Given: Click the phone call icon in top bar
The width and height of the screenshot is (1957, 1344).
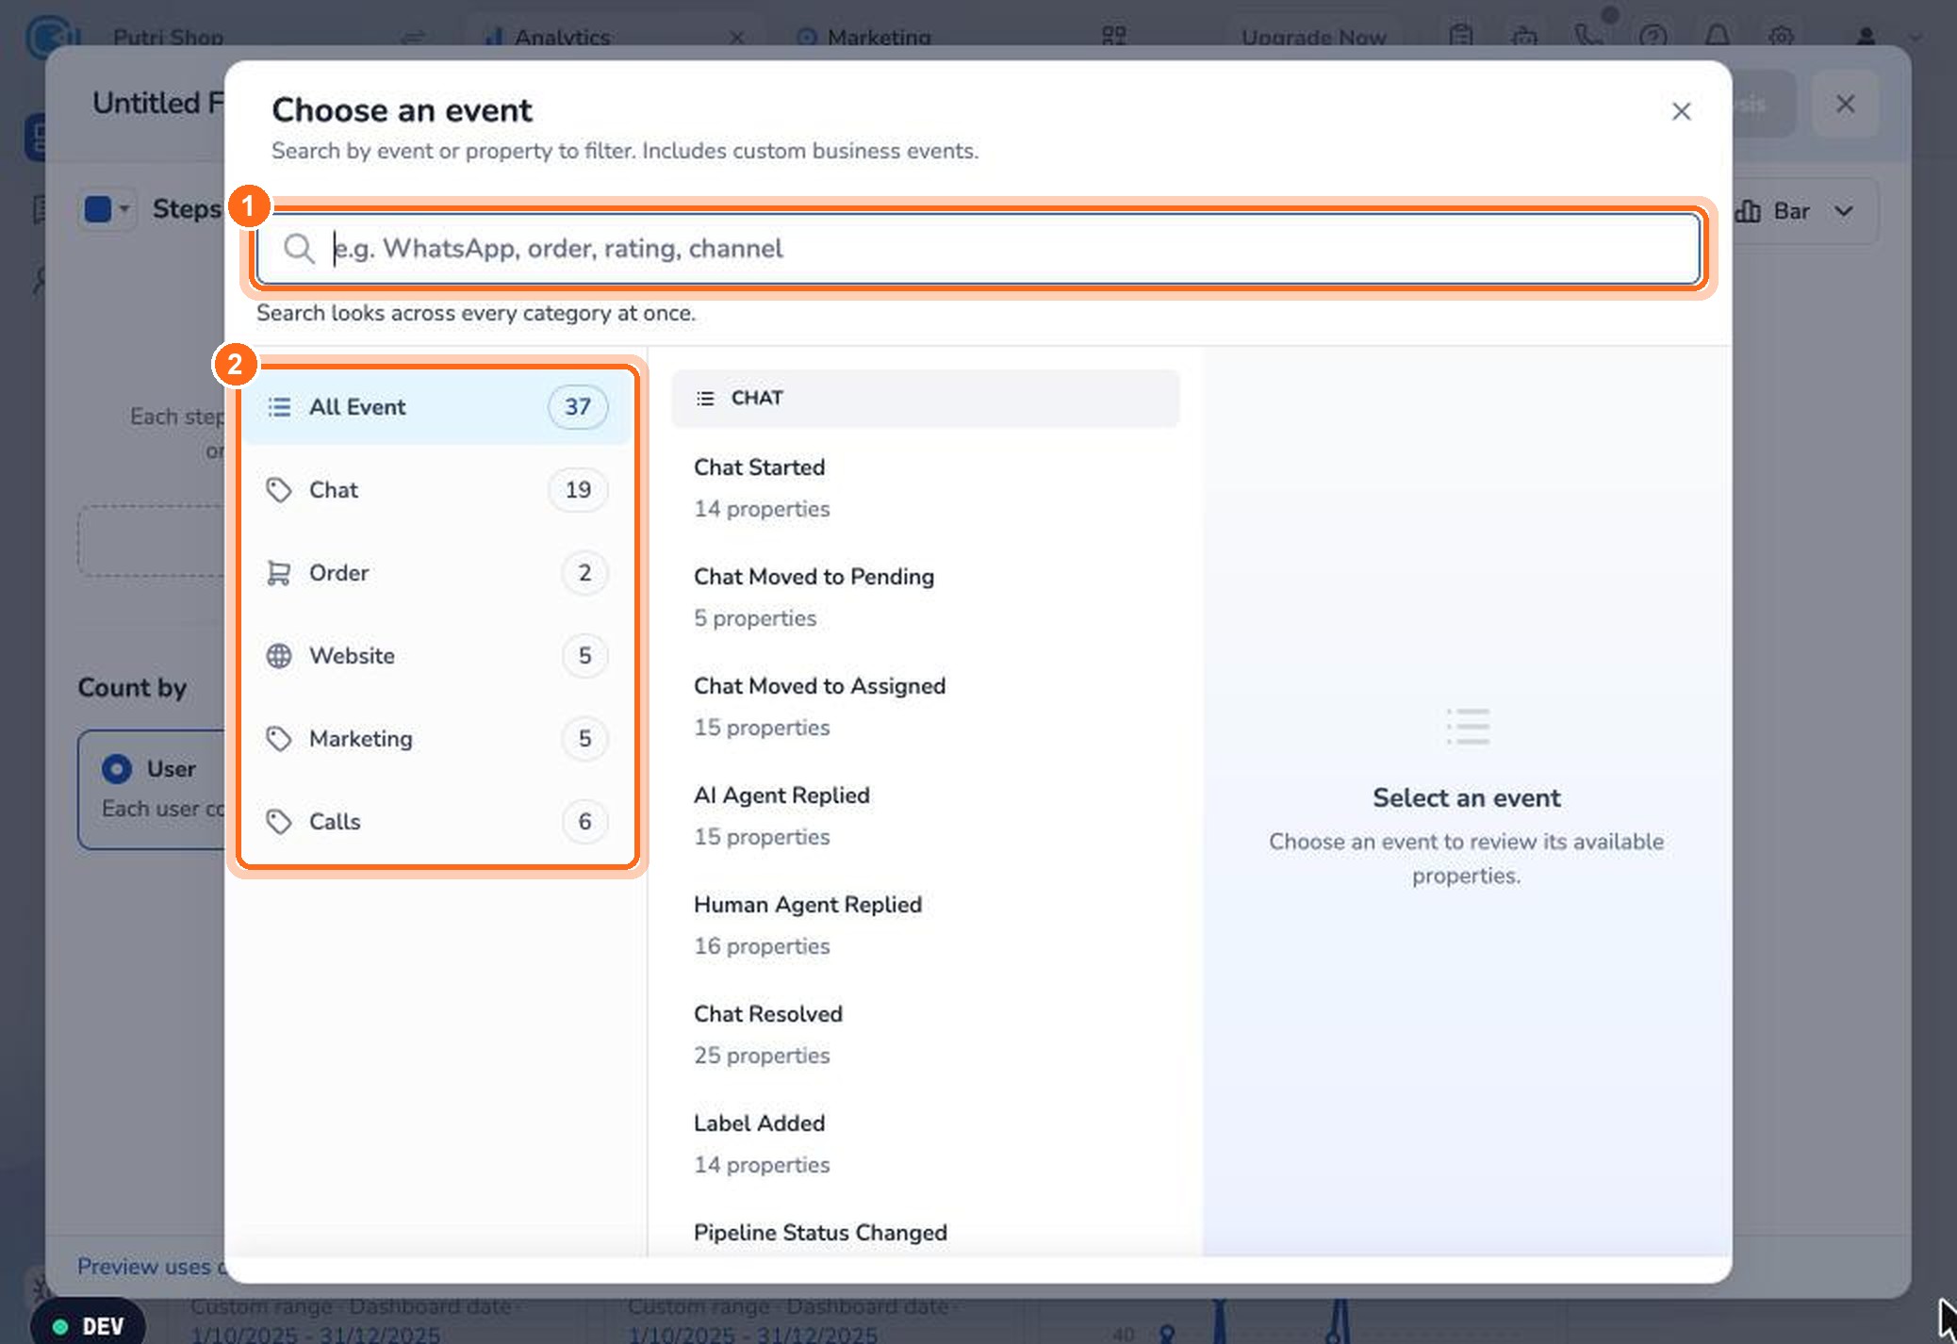Looking at the screenshot, I should [x=1588, y=36].
